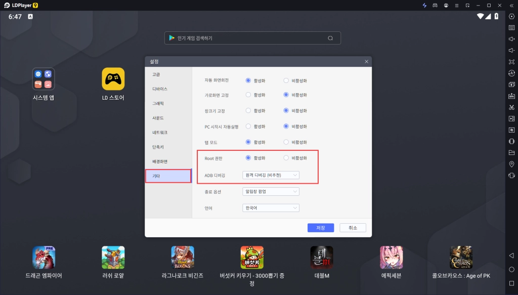
Task: Enable 가로화면 고정 with 활성화 radio
Action: [x=248, y=95]
